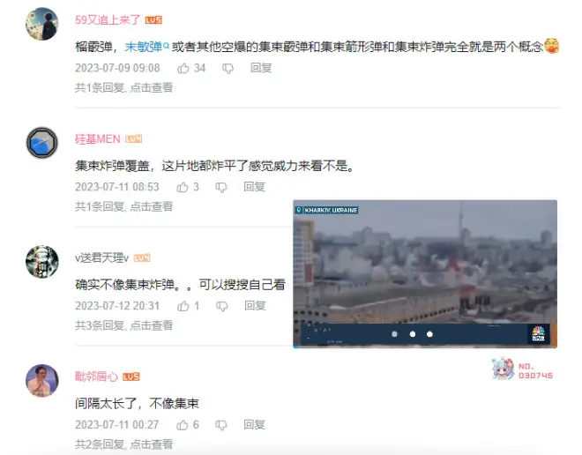Like the comment by 59又追上来了

[x=183, y=68]
